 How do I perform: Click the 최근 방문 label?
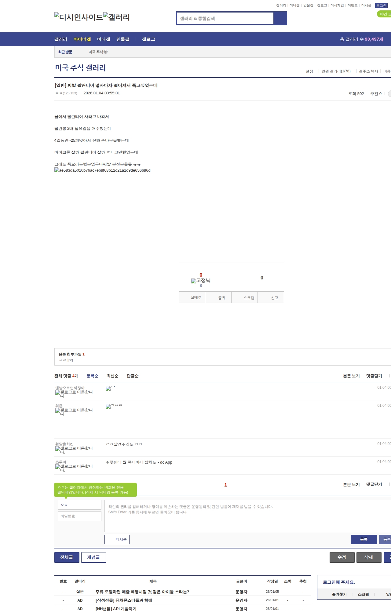click(65, 52)
